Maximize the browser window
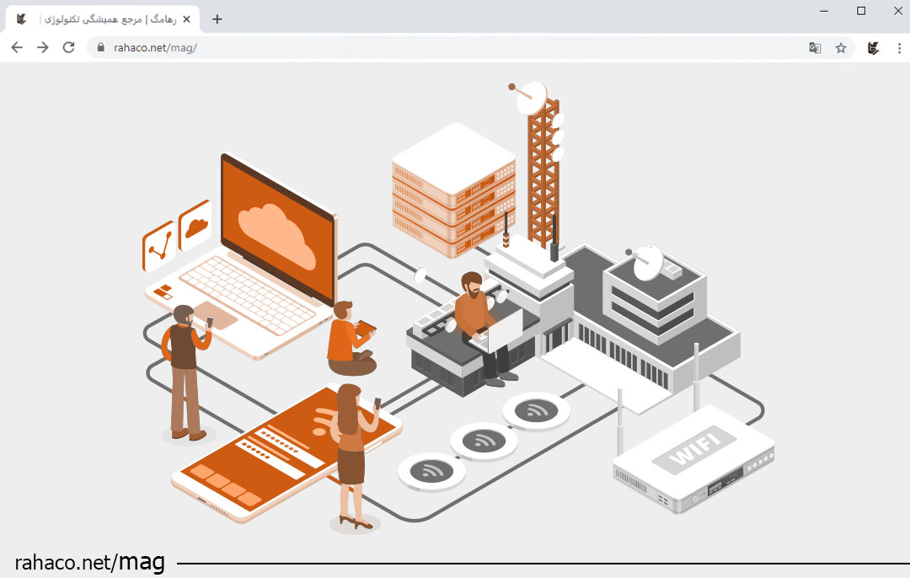 coord(861,11)
